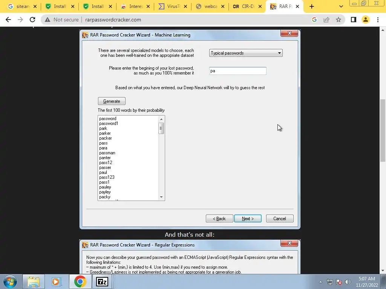Share this page via share icon

(x=326, y=20)
